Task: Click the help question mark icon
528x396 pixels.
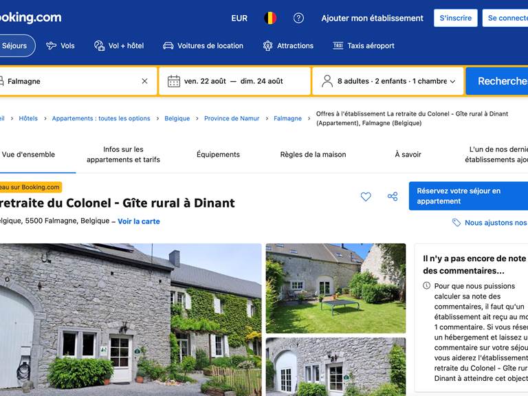Action: 298,18
